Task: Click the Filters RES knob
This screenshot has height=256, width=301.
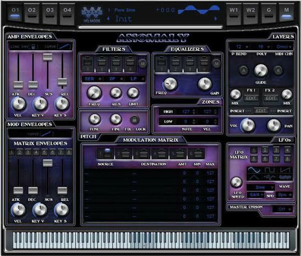Action: coord(116,93)
